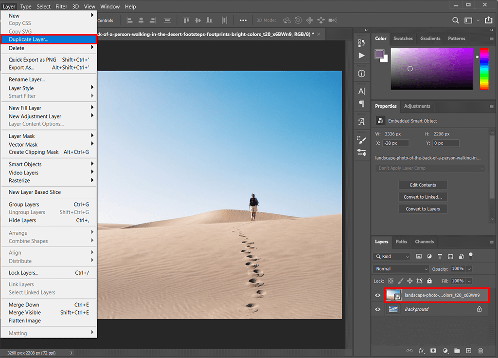Click the align top edges icon
Screen dimensions: 498x358
click(x=186, y=20)
